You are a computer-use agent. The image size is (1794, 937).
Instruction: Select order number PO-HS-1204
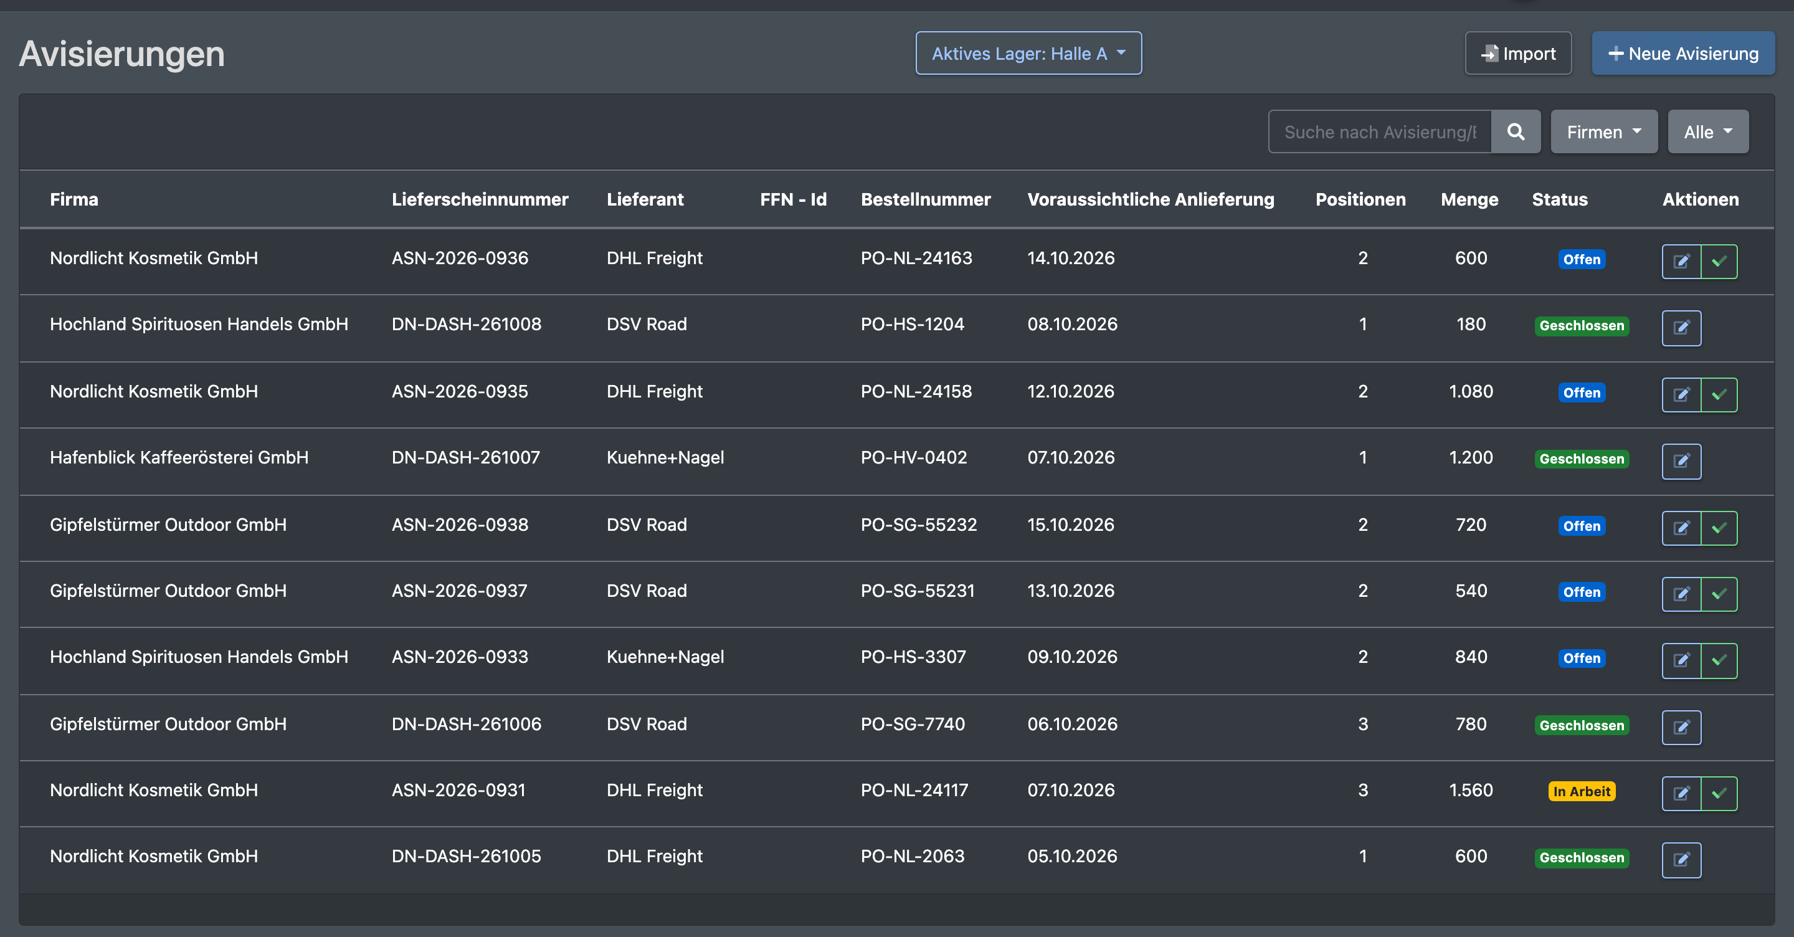913,324
